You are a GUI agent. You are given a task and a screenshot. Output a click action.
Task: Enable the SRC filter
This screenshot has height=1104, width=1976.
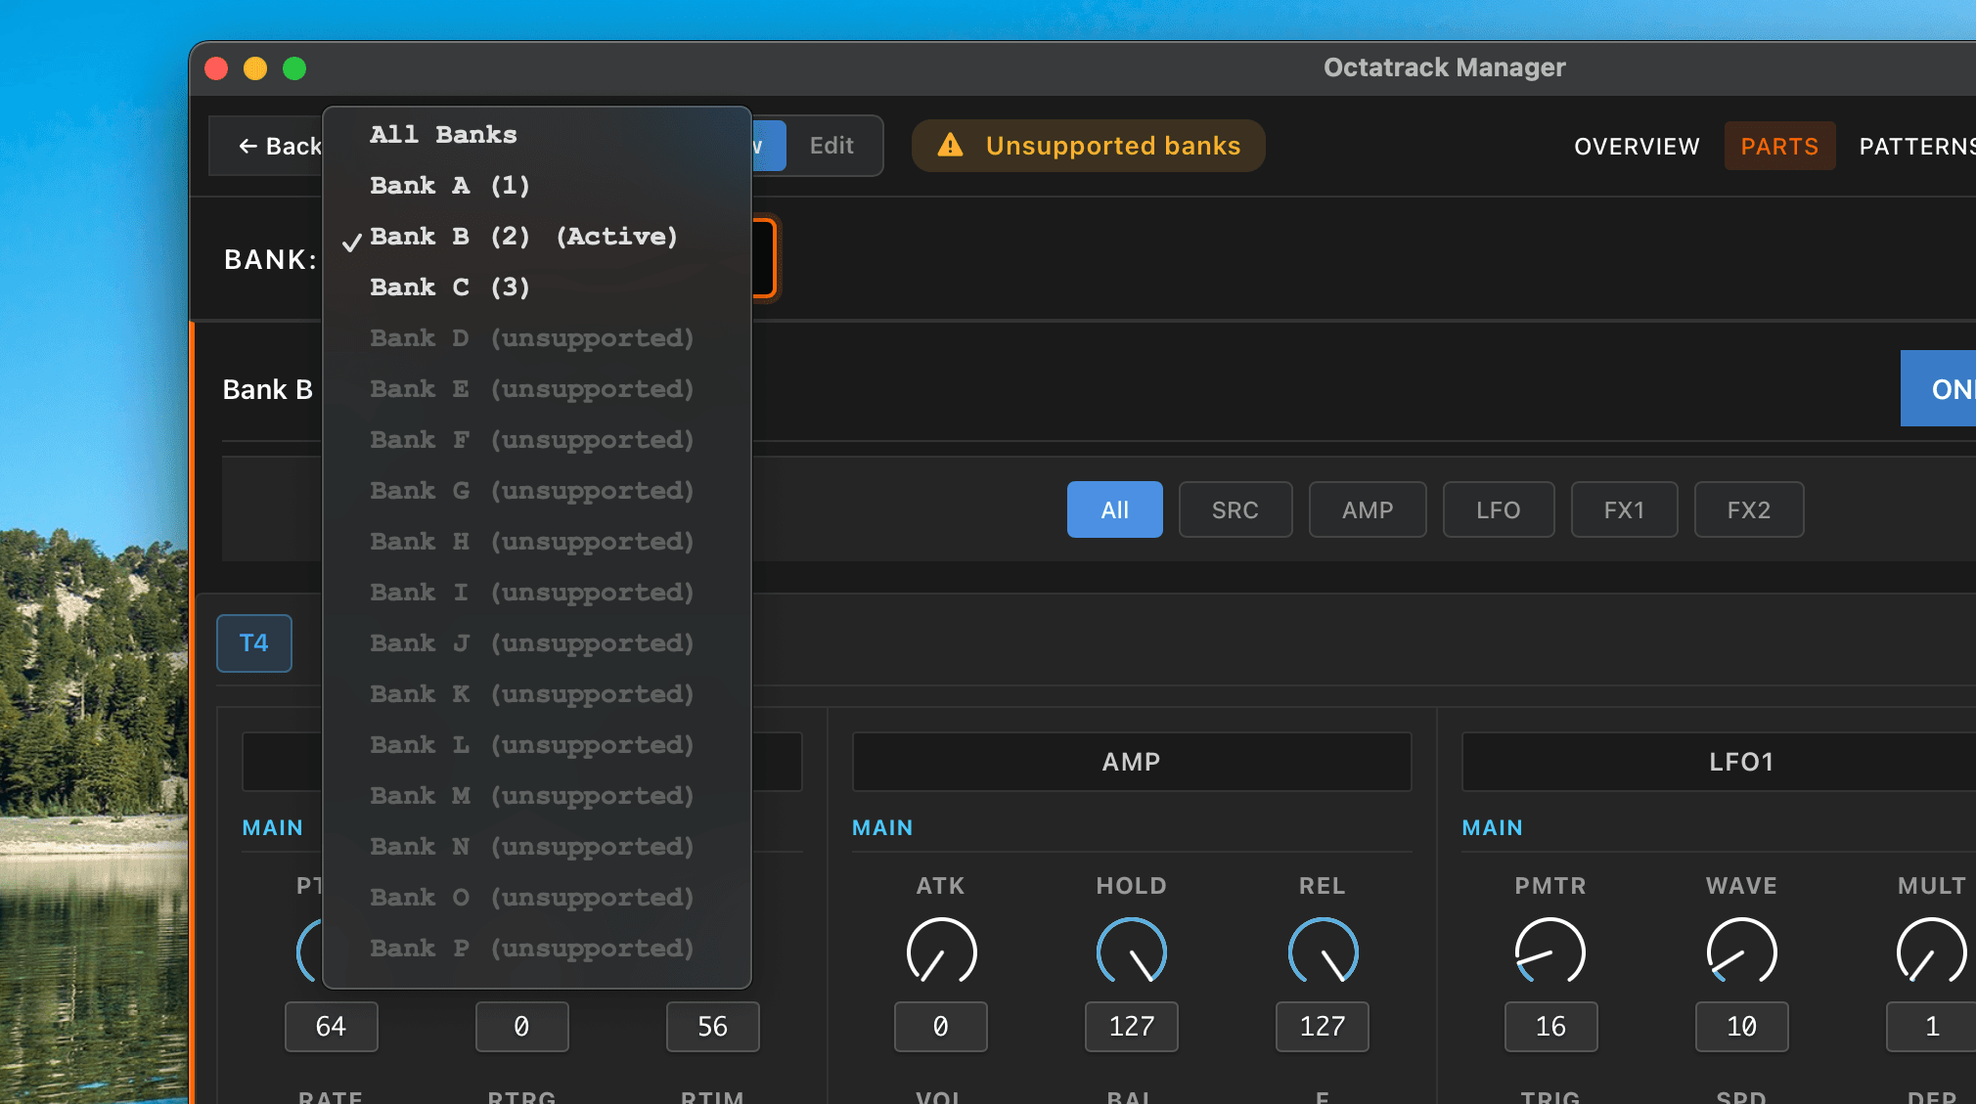click(x=1235, y=509)
